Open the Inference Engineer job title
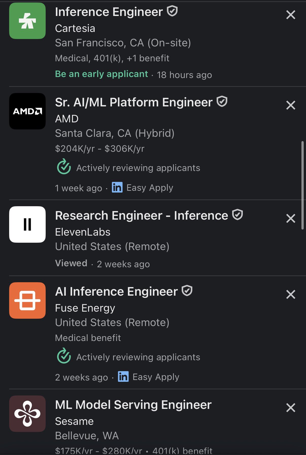The height and width of the screenshot is (455, 306). pos(109,12)
